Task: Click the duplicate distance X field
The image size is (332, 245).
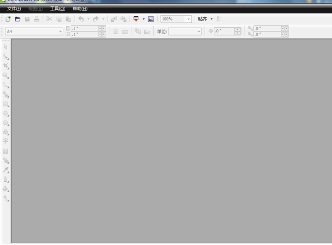Action: point(267,29)
